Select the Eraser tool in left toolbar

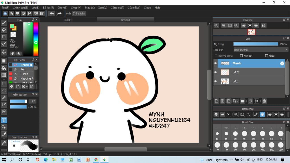pos(4,29)
